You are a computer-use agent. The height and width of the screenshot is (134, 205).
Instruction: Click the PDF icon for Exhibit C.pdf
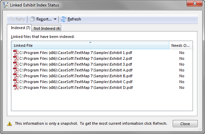click(x=16, y=82)
